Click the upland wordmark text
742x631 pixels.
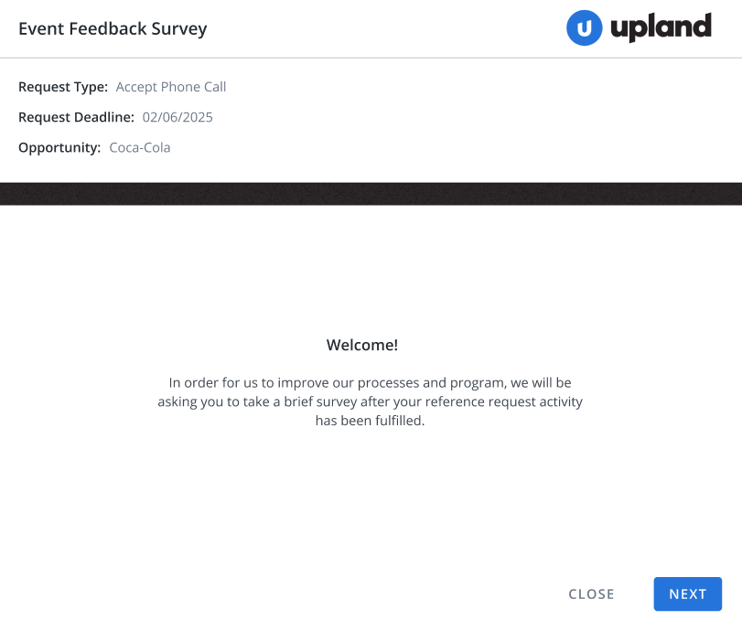pyautogui.click(x=661, y=27)
